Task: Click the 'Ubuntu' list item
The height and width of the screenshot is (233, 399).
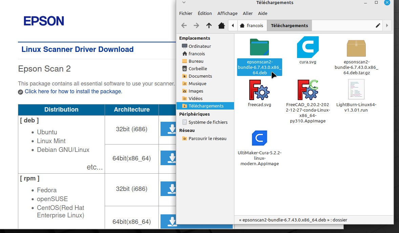Action: [47, 132]
